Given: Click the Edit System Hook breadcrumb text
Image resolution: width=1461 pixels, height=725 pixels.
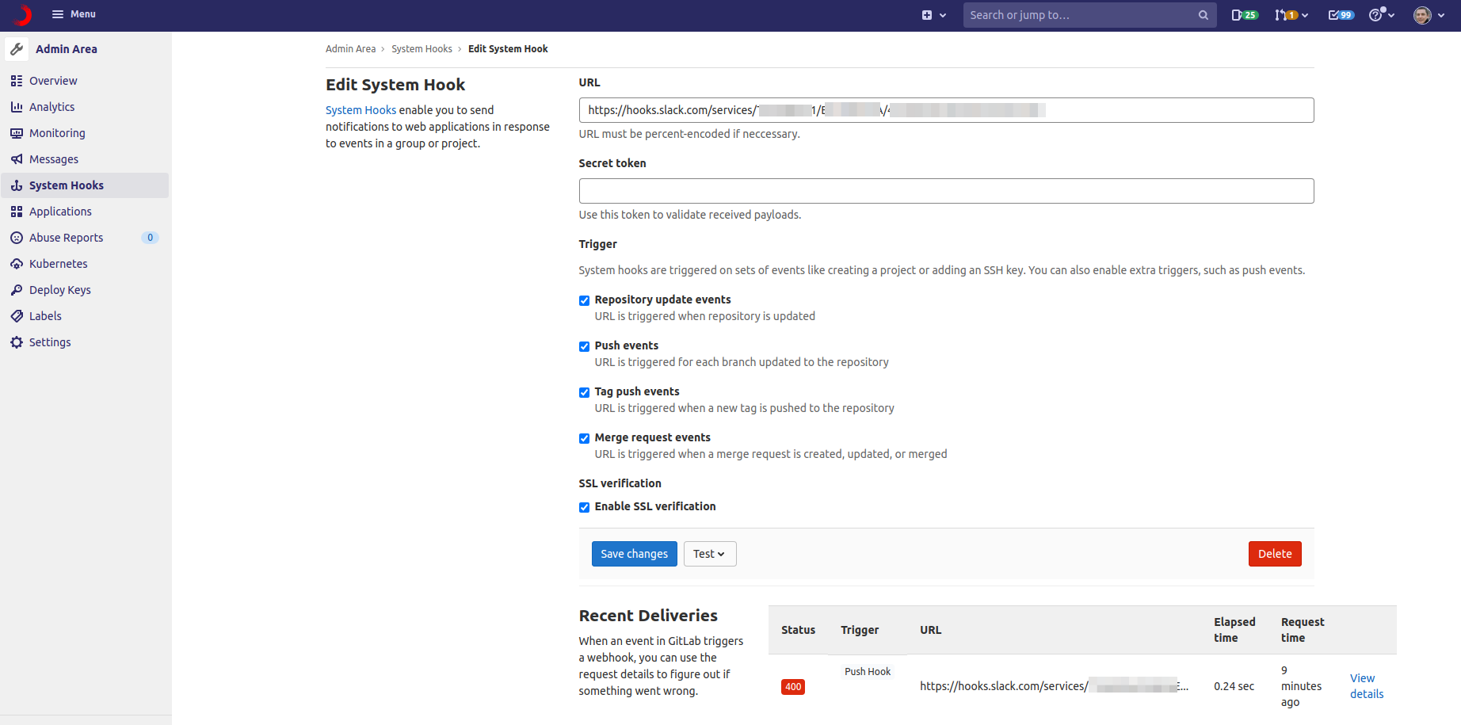Looking at the screenshot, I should [x=508, y=49].
